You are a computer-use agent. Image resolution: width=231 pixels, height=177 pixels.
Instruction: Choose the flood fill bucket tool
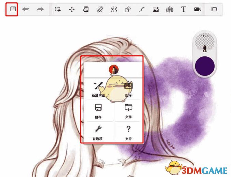click(x=86, y=9)
